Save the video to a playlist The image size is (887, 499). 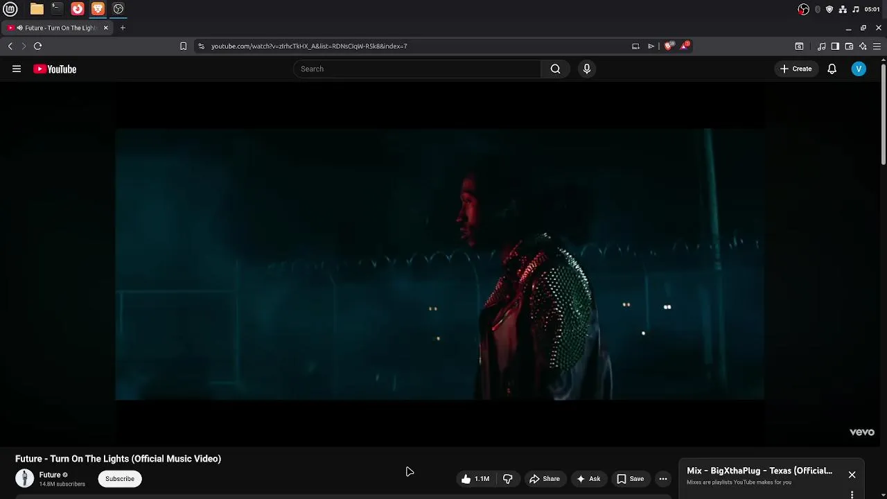630,478
